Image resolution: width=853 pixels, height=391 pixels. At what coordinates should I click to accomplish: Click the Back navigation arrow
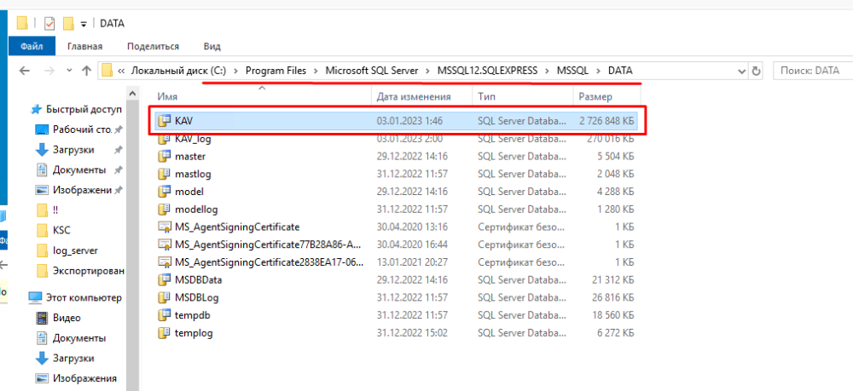(x=23, y=71)
